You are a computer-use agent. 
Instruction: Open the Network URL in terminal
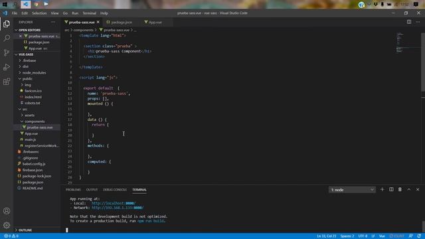(x=118, y=208)
